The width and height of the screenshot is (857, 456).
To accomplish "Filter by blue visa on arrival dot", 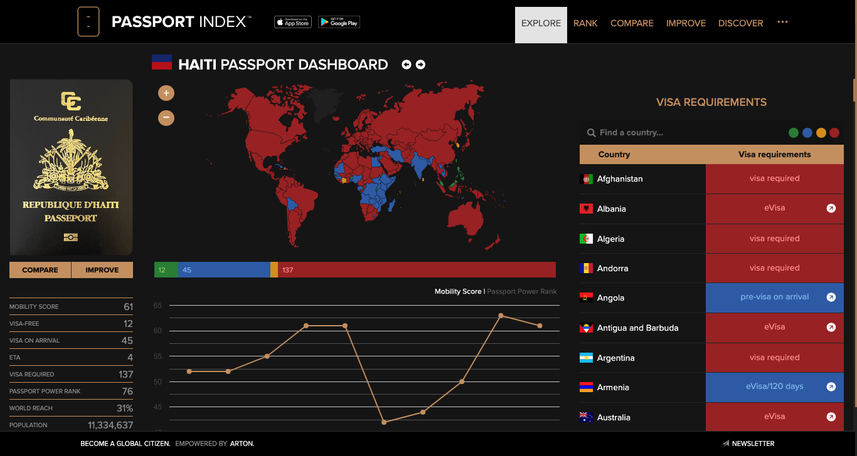I will pyautogui.click(x=807, y=133).
